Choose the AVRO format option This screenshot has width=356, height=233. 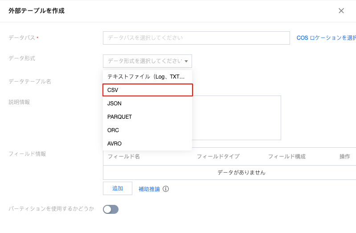pyautogui.click(x=147, y=144)
